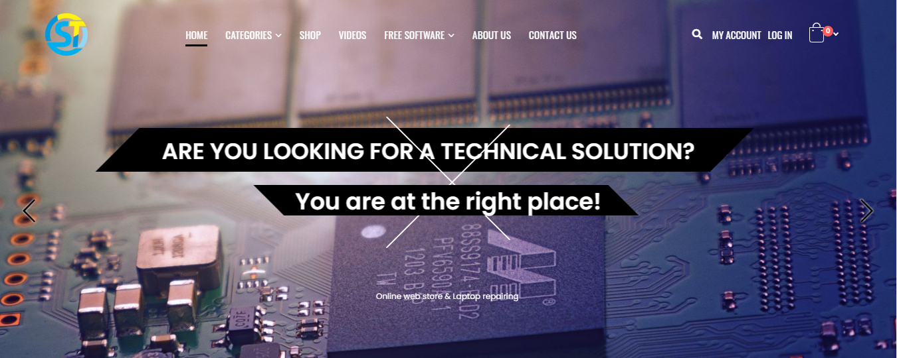Click the red cart item count badge
This screenshot has width=897, height=358.
coord(828,30)
